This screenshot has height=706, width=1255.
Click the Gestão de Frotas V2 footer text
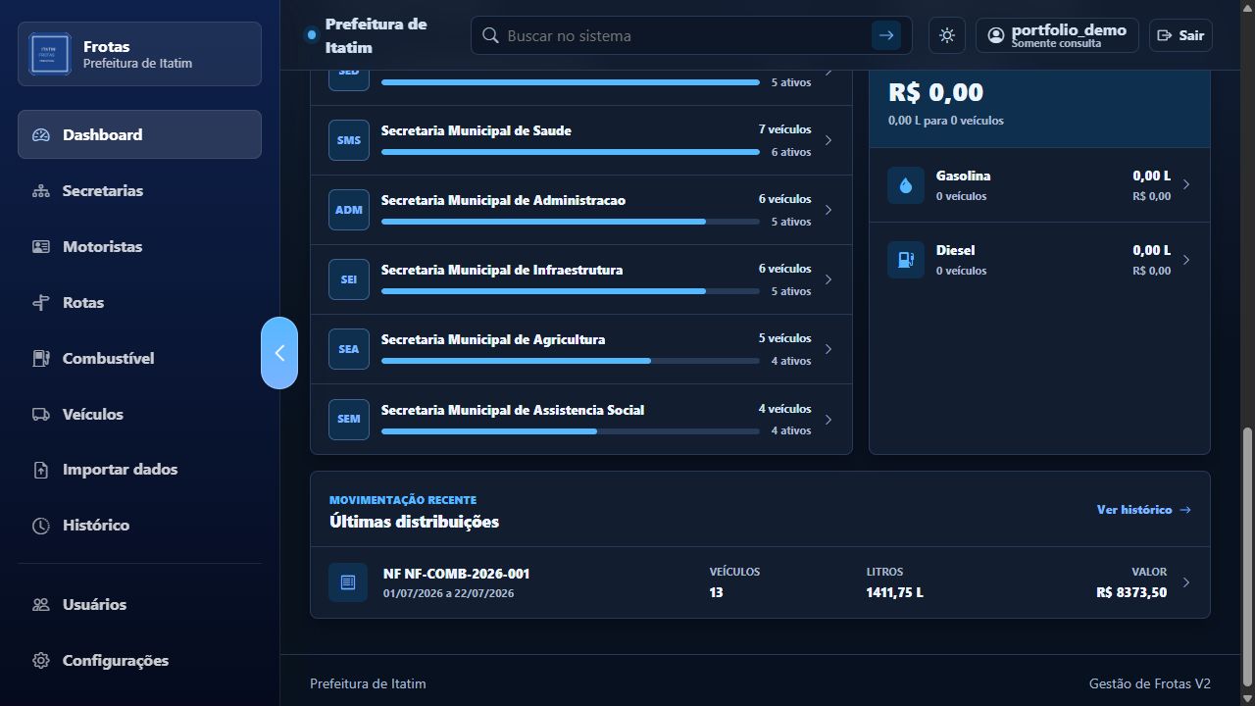[x=1150, y=683]
